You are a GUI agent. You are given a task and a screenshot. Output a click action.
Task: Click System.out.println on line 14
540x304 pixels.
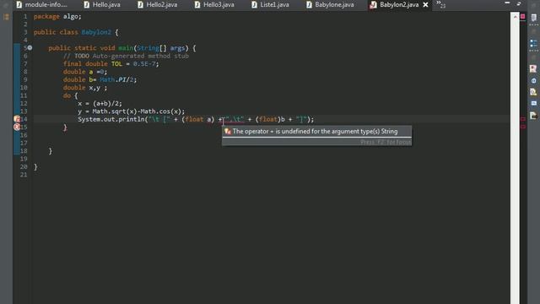(x=111, y=119)
